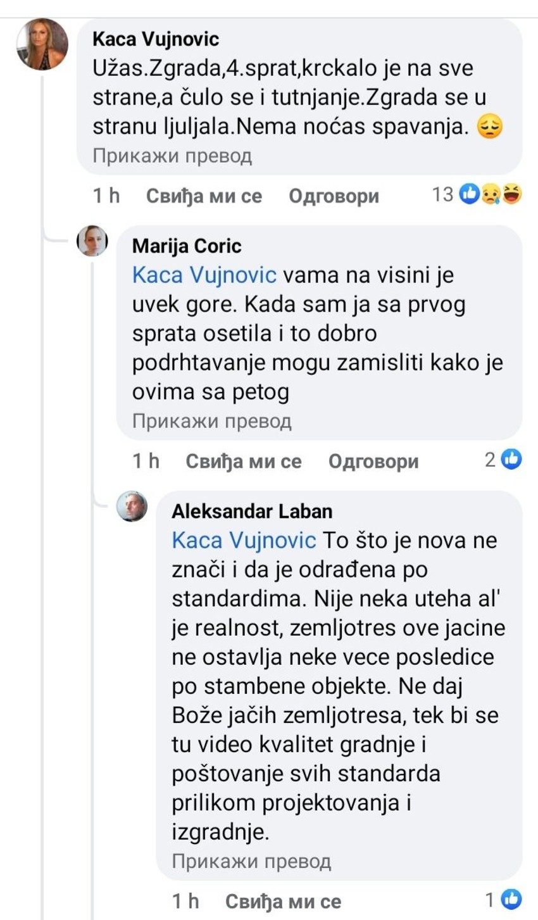Show translation of Aleksandar Laban's reply
The image size is (538, 920).
[251, 861]
